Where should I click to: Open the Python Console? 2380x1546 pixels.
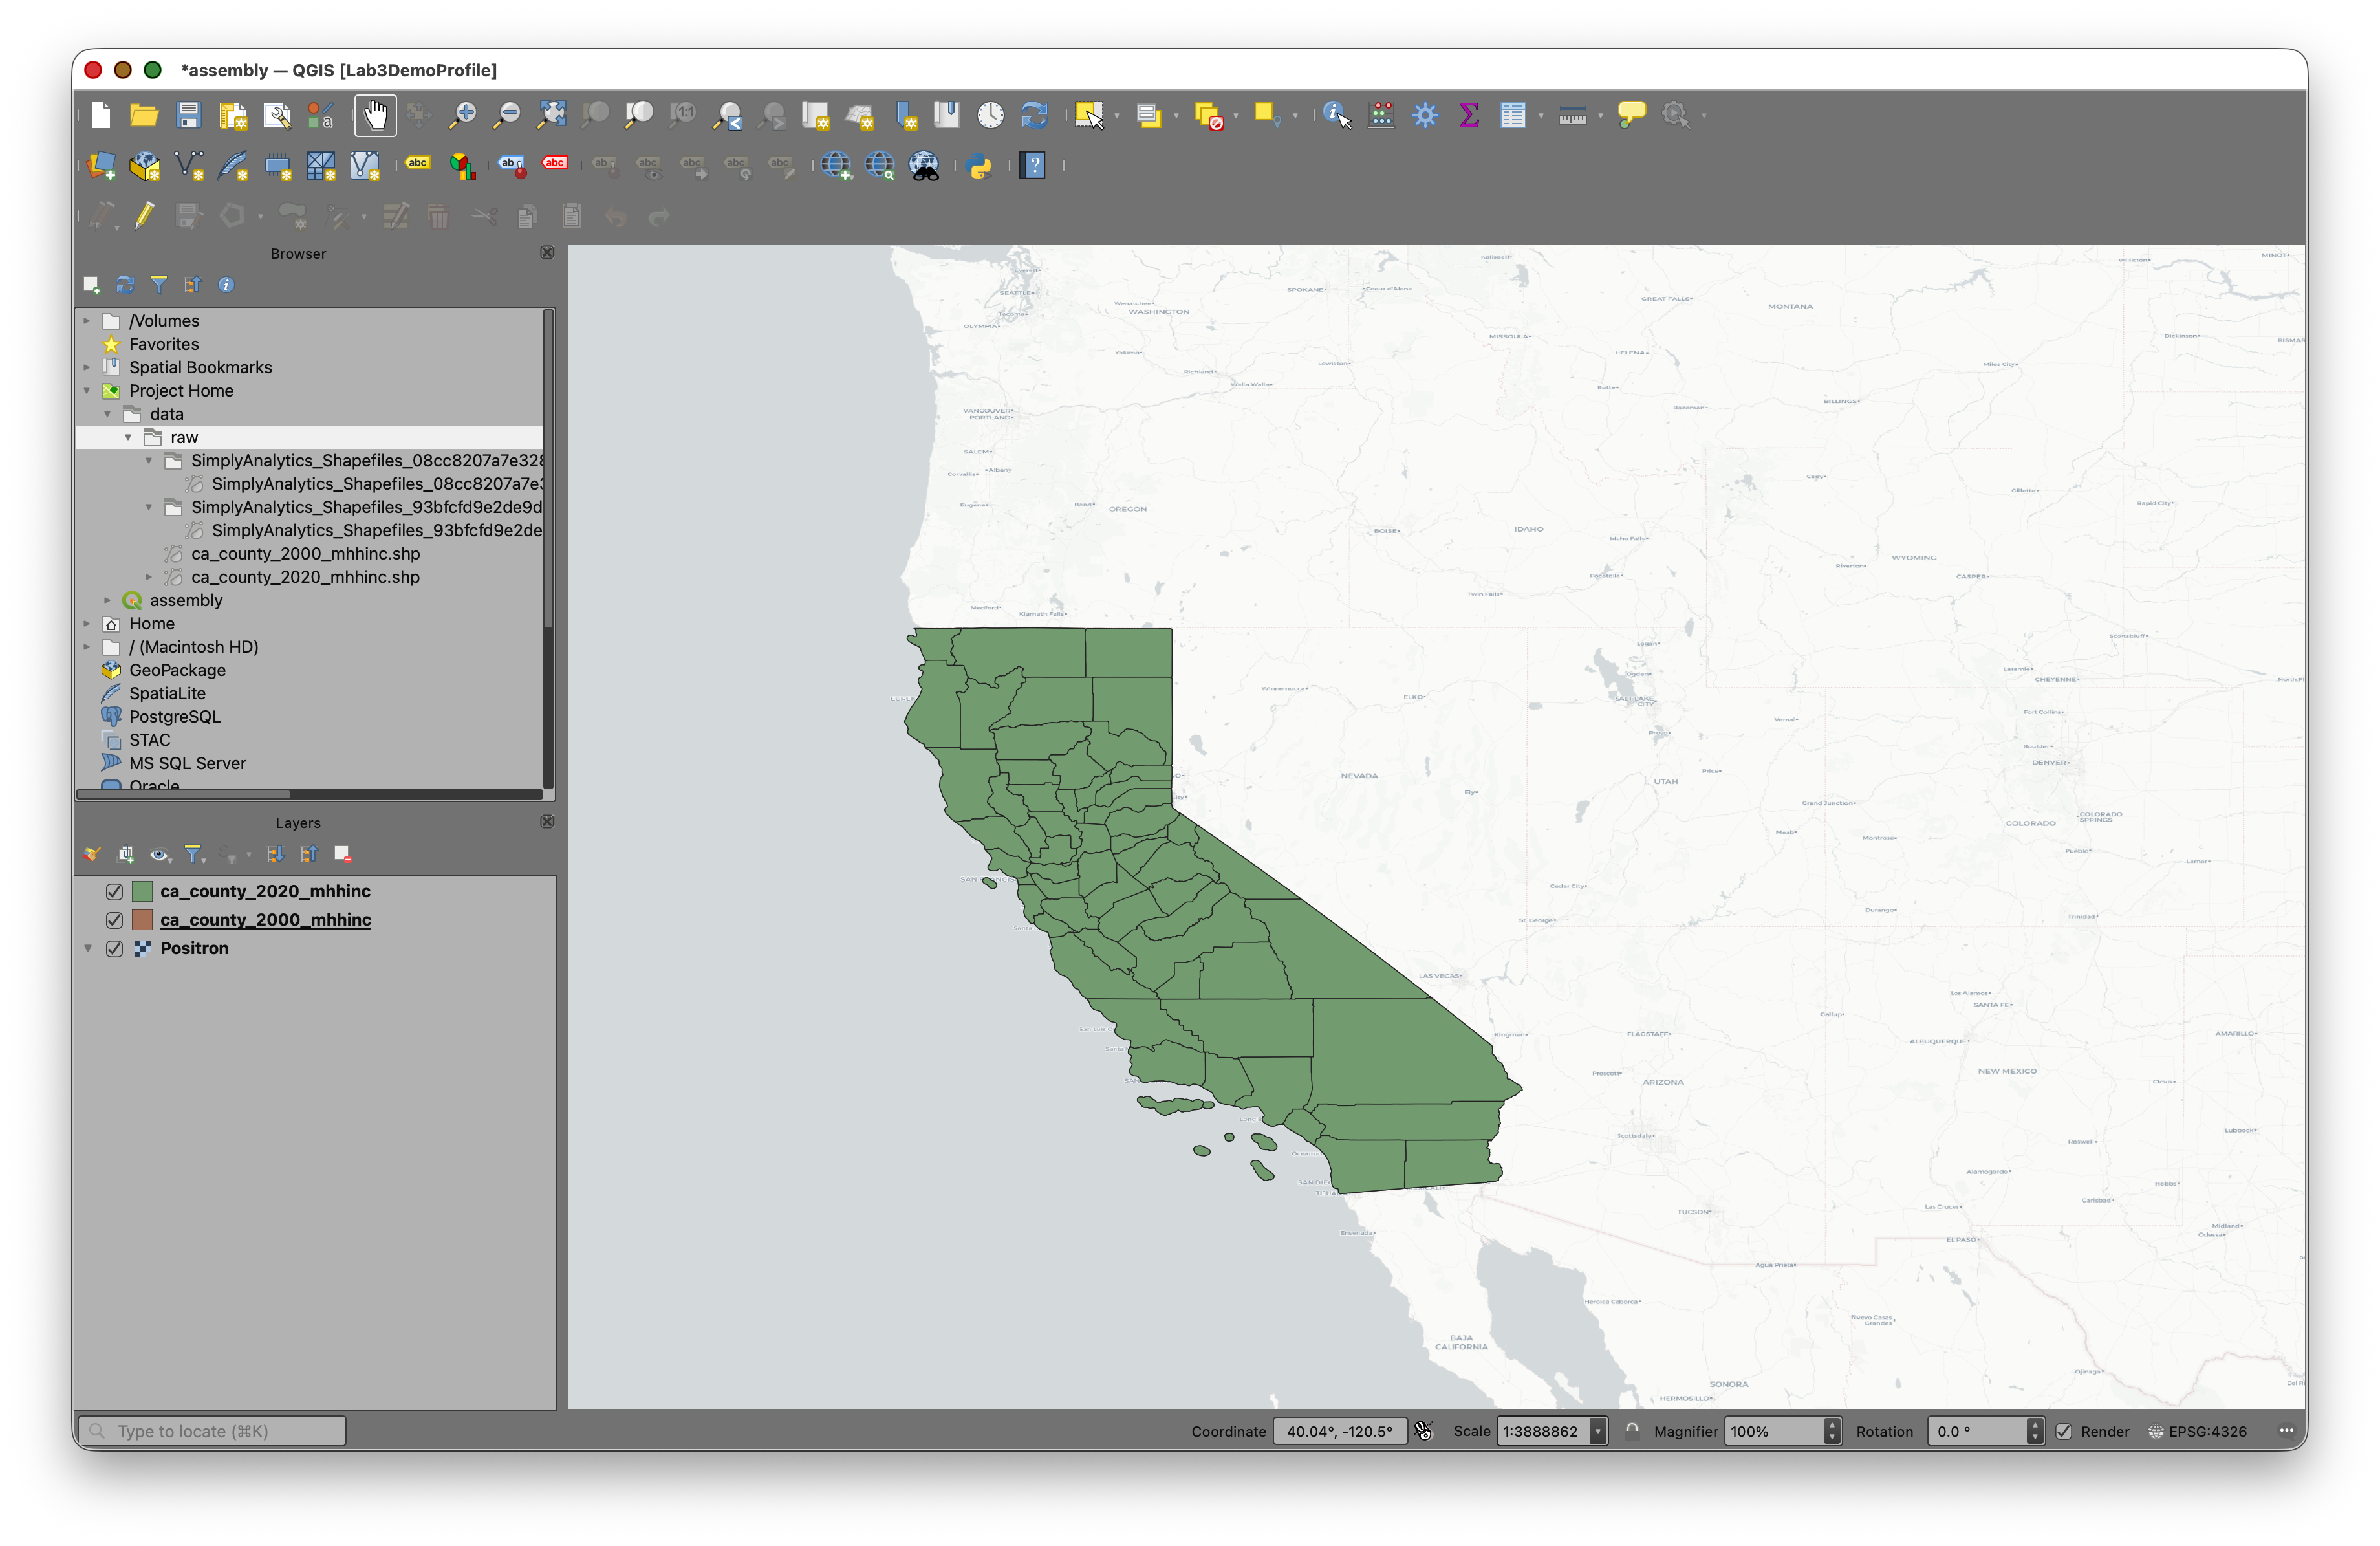click(x=980, y=166)
